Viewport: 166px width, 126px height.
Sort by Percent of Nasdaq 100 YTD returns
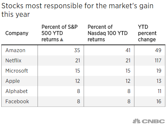(x=108, y=33)
